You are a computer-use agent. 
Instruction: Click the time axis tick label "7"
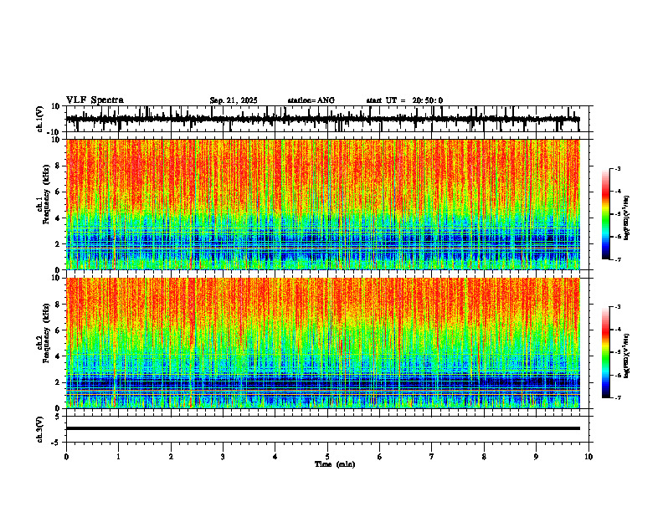(432, 457)
